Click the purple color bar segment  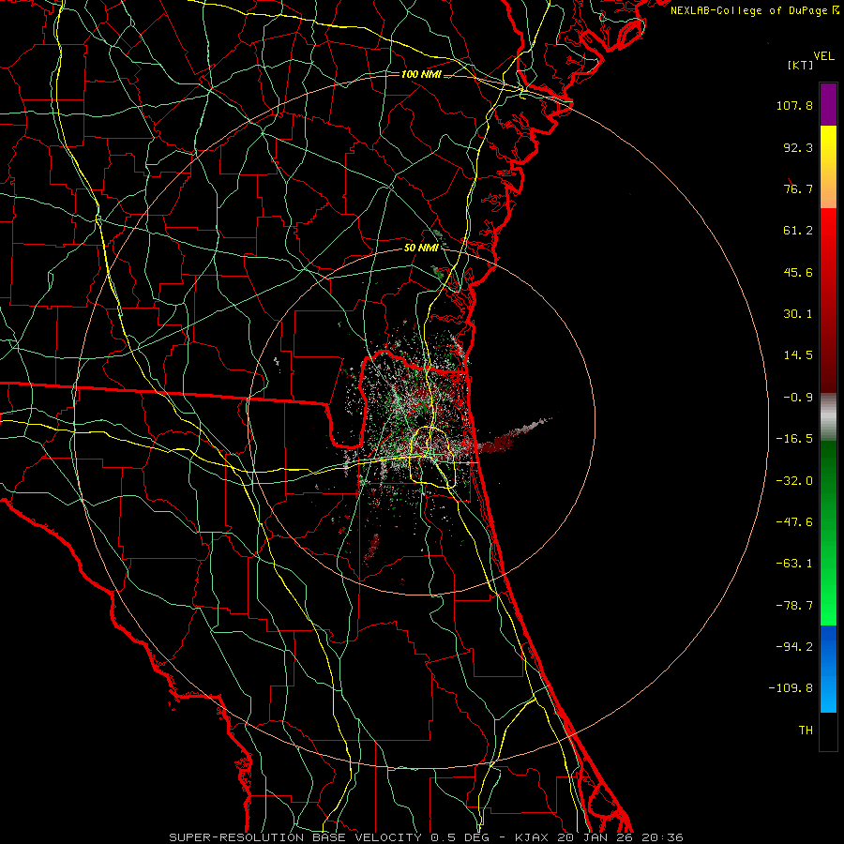(828, 104)
